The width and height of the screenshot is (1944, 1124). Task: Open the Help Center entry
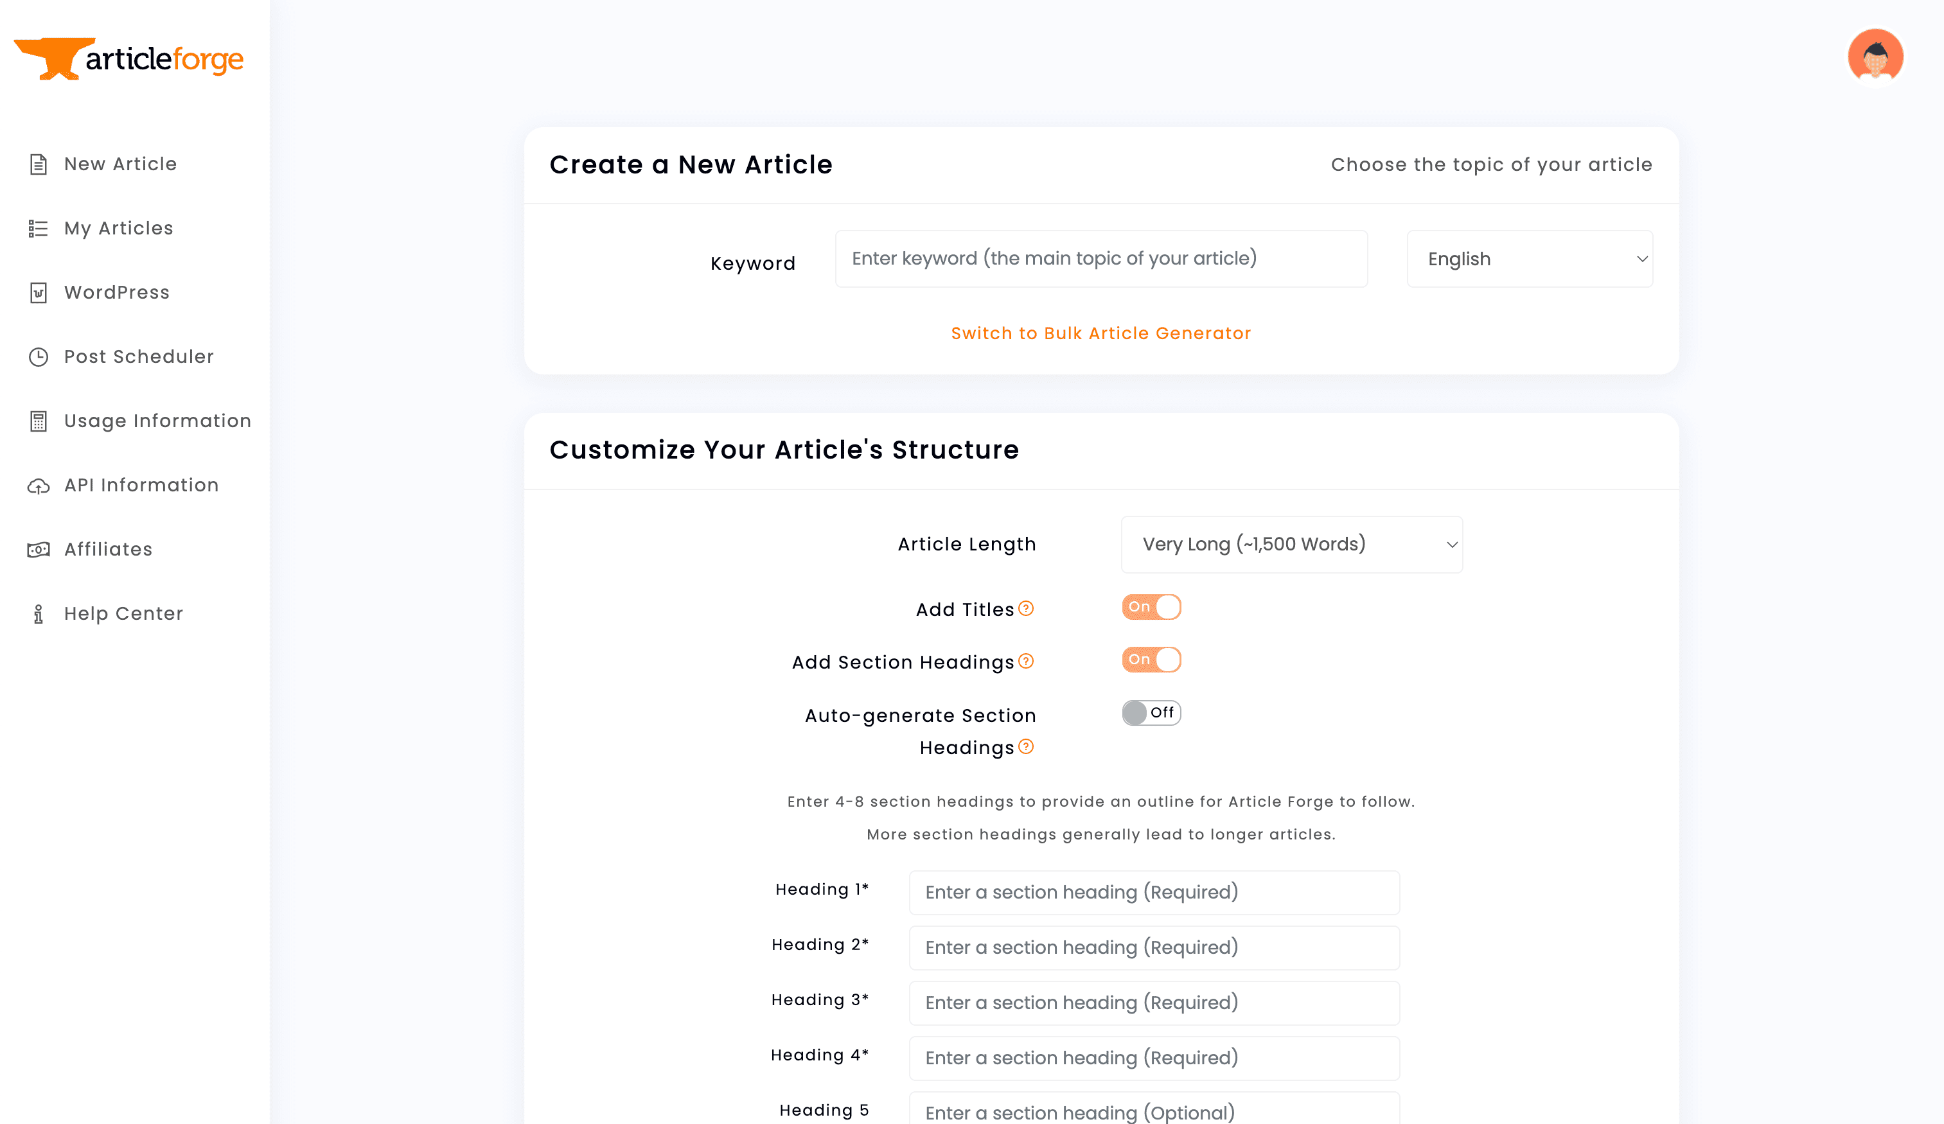point(123,613)
